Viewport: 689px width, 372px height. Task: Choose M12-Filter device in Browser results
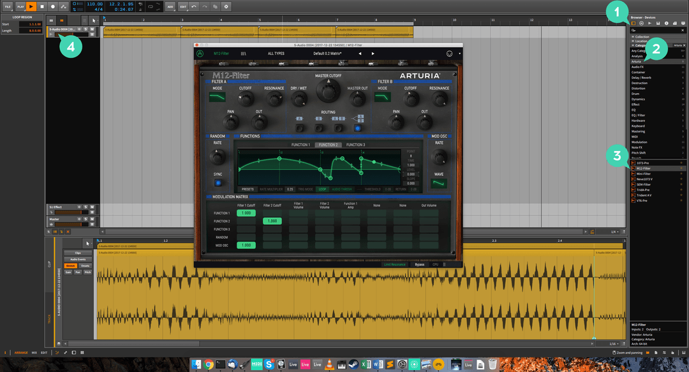[x=658, y=168]
